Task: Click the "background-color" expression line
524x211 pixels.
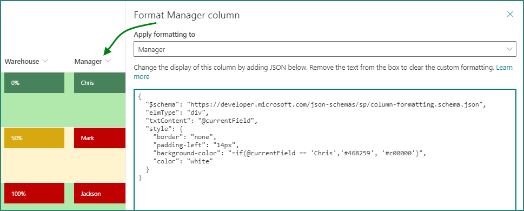Action: click(290, 153)
